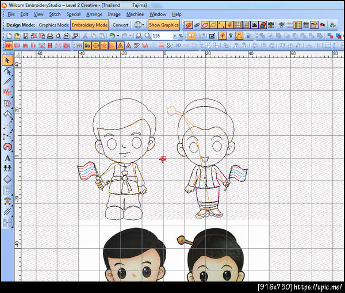The height and width of the screenshot is (293, 345).
Task: Select the diamond Motif tool
Action: 7,179
